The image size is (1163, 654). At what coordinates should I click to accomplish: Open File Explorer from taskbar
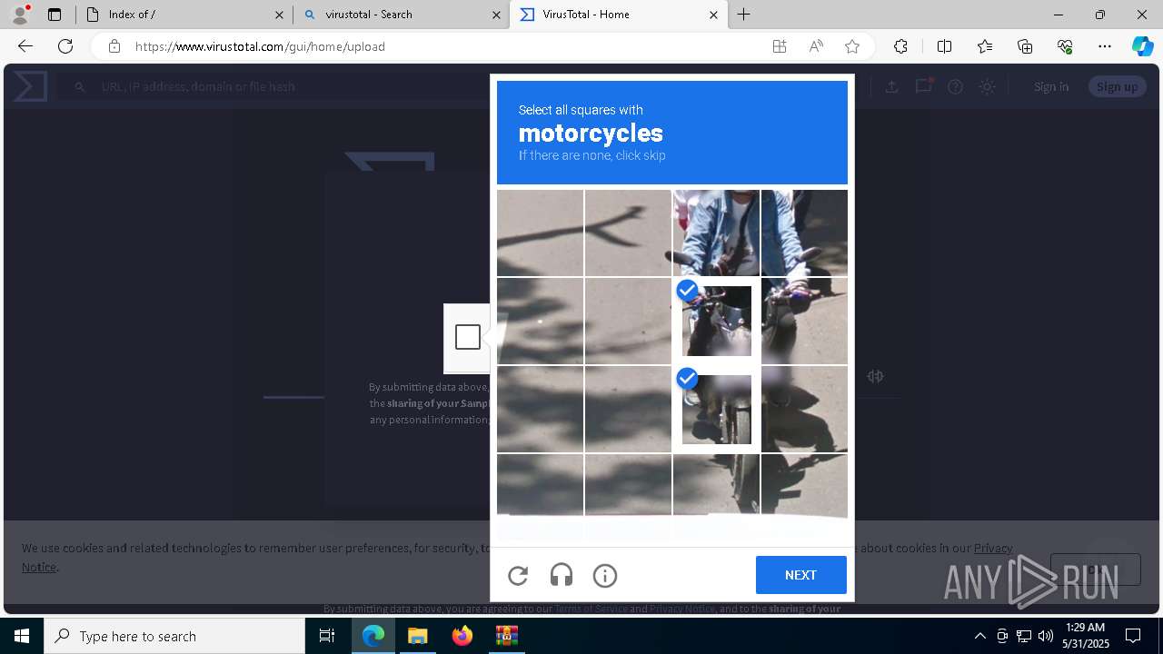[418, 636]
